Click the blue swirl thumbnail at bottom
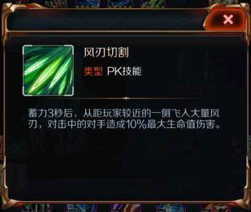 click(170, 208)
